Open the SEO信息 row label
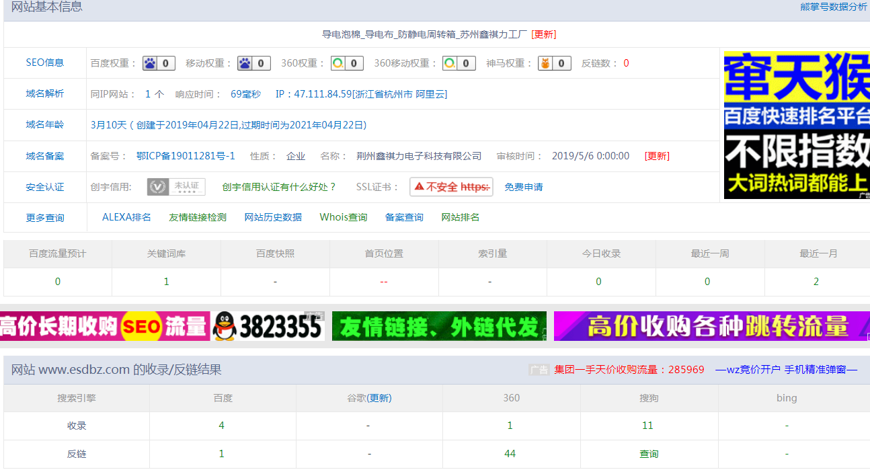Viewport: 870px width, 474px height. click(45, 63)
